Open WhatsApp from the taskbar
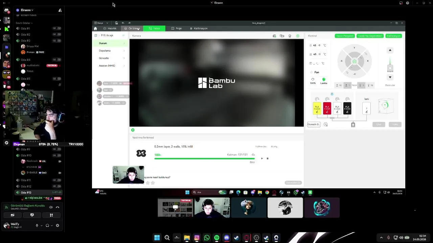The image size is (433, 243). pos(207,238)
